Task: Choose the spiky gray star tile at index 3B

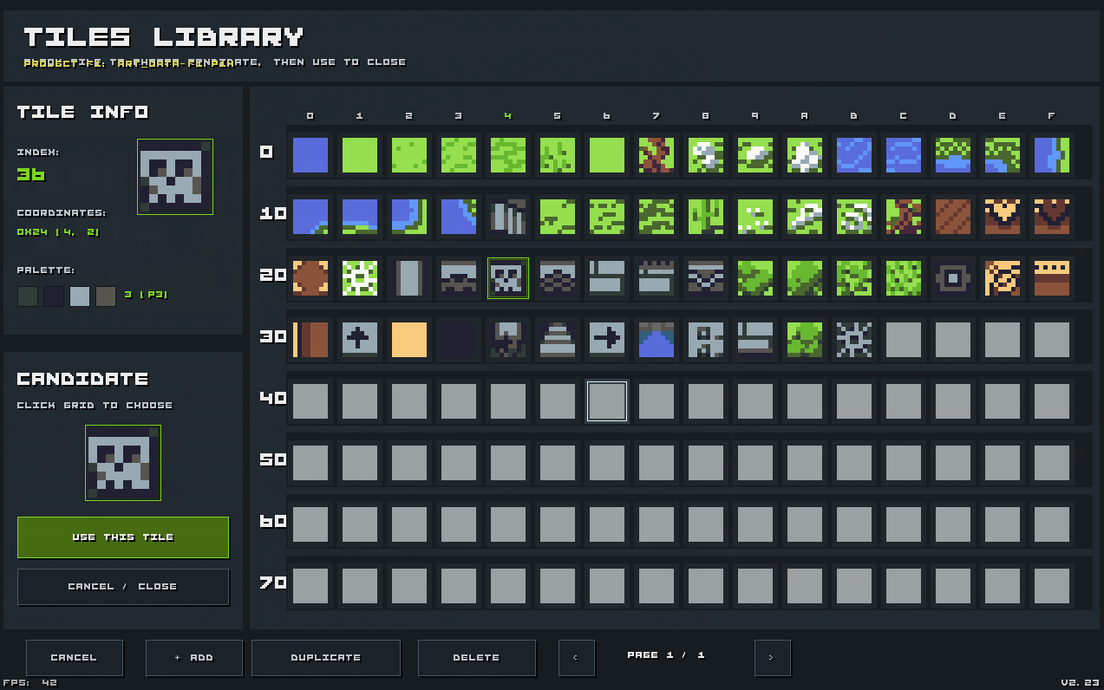Action: [x=854, y=340]
